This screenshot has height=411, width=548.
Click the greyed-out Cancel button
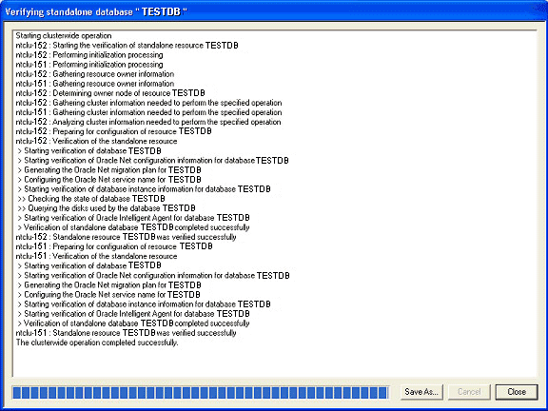[x=469, y=392]
